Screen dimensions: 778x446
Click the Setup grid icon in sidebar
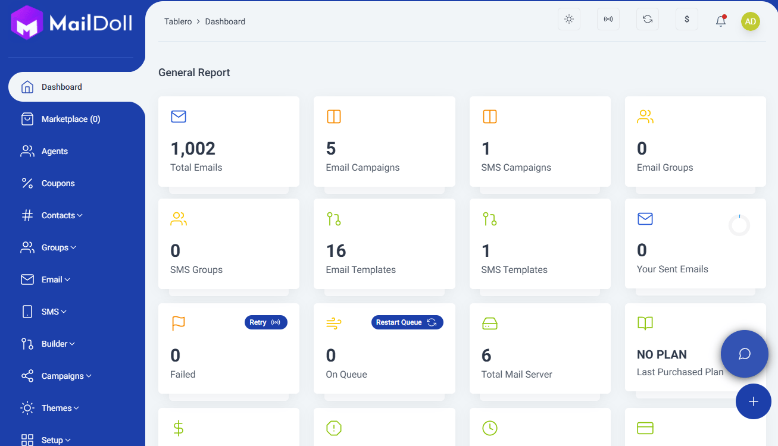[27, 440]
